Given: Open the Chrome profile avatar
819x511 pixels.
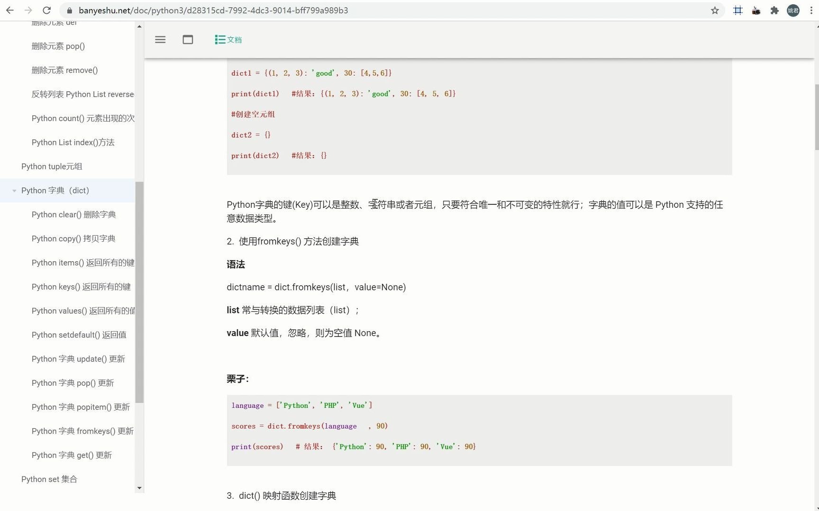Looking at the screenshot, I should click(x=793, y=10).
